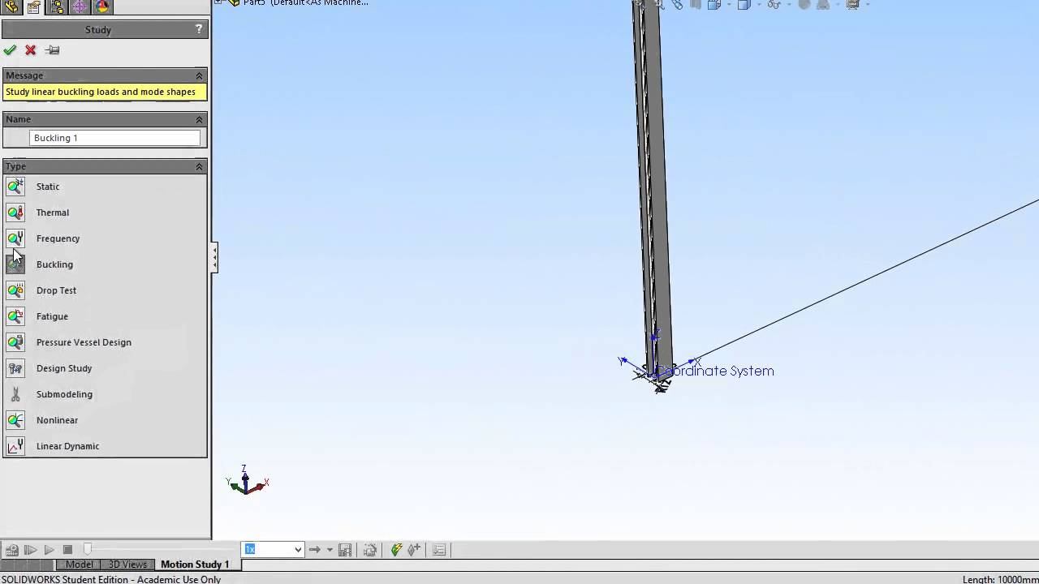
Task: Switch to the Model tab
Action: point(79,565)
